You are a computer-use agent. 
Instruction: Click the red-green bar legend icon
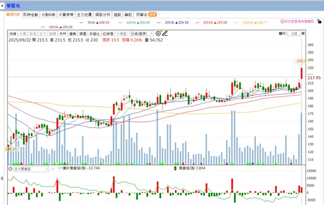pyautogui.click(x=175, y=168)
